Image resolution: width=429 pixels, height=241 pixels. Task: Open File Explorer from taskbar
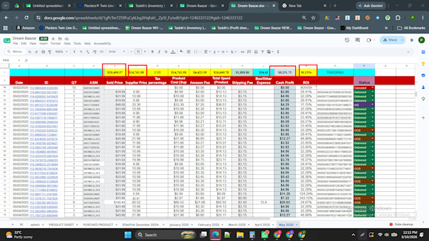(240, 235)
